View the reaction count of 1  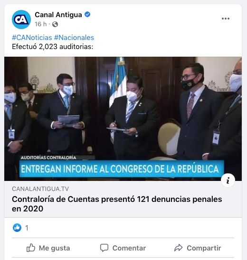(27, 228)
